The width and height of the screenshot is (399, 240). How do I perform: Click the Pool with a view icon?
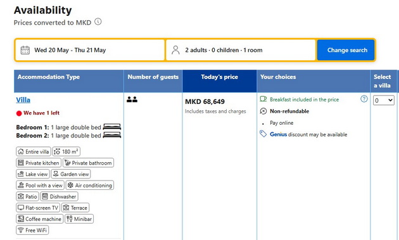(21, 186)
